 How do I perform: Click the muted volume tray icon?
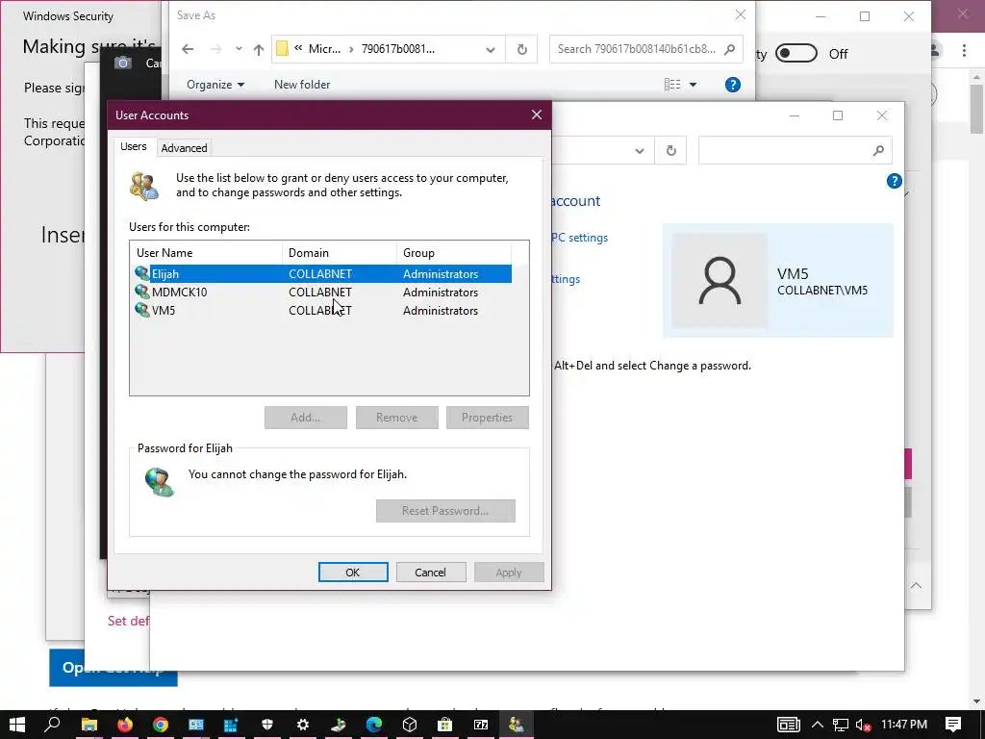tap(863, 726)
